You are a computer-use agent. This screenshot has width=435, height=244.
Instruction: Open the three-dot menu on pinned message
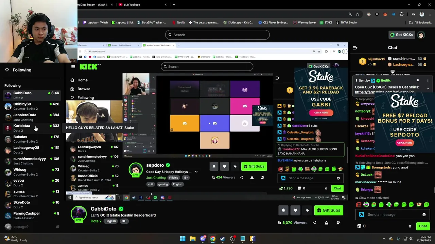click(428, 81)
